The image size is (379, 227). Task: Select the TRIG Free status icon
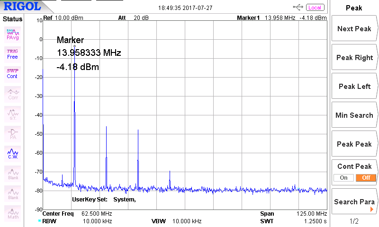pos(12,53)
